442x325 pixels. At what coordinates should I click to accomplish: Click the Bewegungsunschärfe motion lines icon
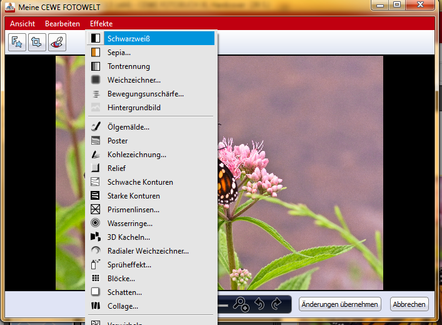pos(96,94)
